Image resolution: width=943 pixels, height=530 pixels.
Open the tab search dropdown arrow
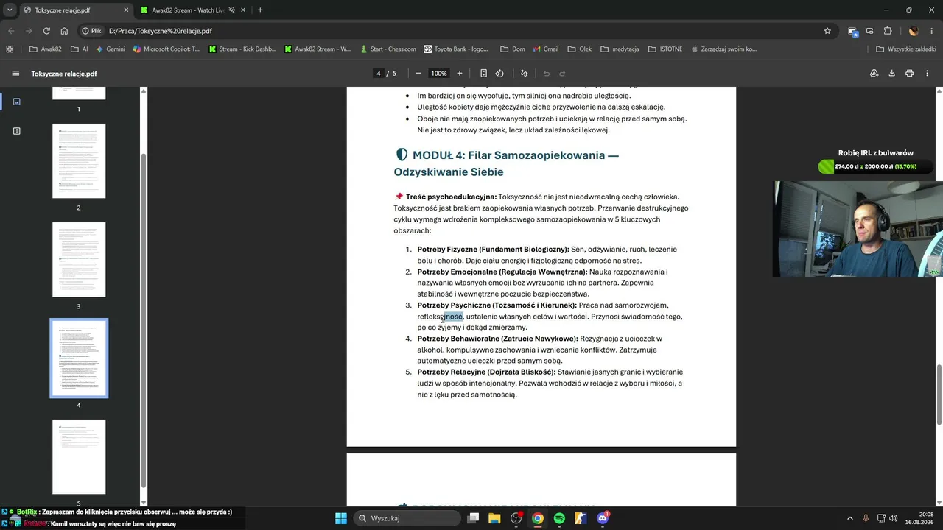coord(10,10)
